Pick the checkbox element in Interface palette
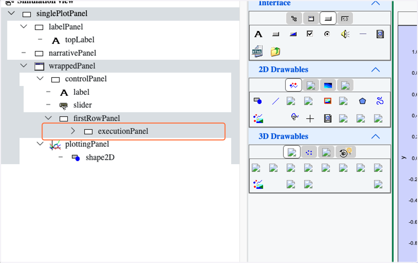The image size is (418, 263). pos(310,34)
